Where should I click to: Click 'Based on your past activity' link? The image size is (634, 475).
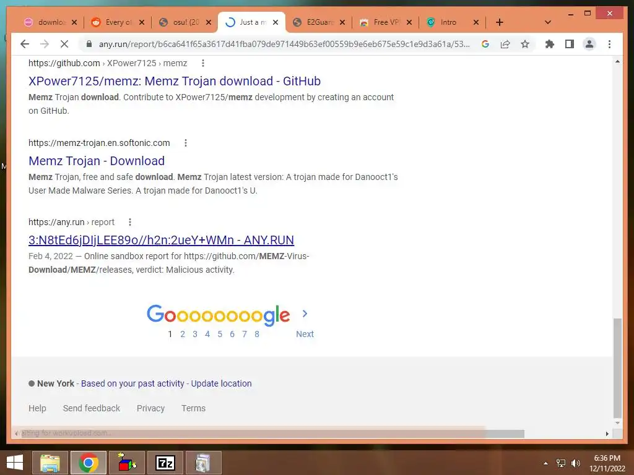pos(132,383)
